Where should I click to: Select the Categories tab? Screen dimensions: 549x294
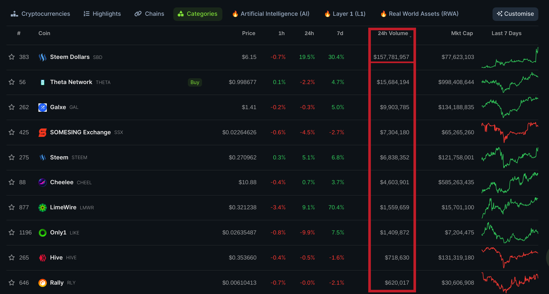point(198,14)
